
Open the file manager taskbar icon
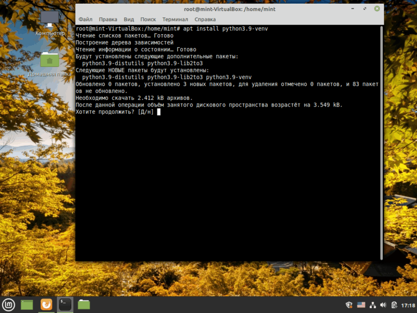[84, 304]
